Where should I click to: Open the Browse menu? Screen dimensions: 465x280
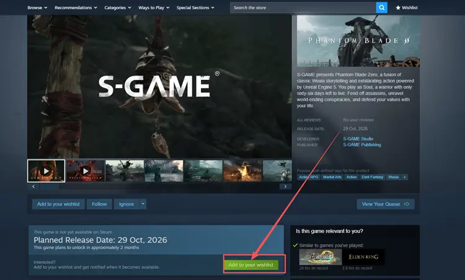tap(37, 7)
